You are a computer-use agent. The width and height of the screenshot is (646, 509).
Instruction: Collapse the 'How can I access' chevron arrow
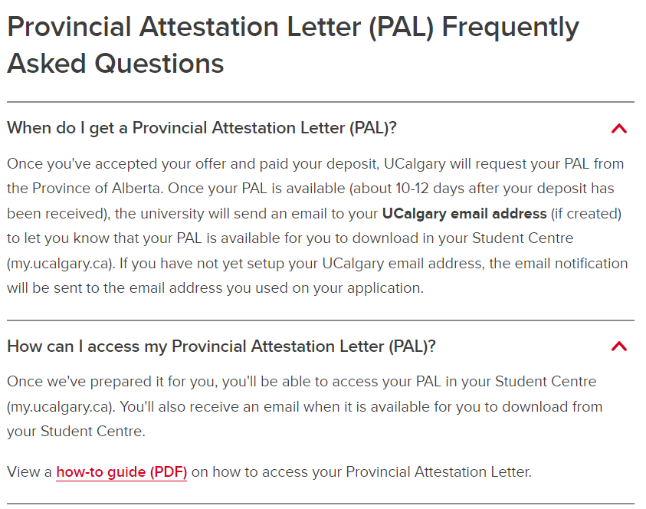tap(619, 346)
